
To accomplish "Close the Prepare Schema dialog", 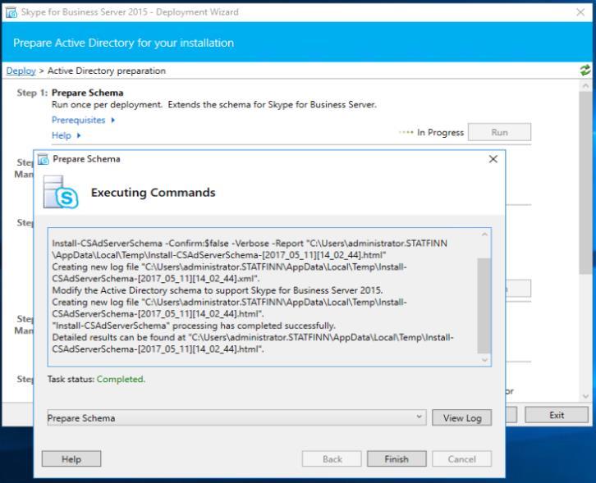I will 493,159.
